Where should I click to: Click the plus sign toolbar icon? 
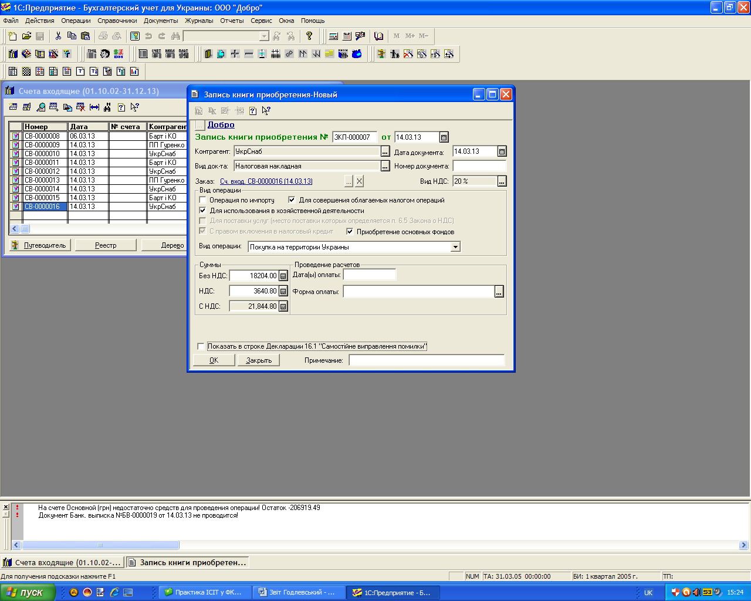[x=235, y=54]
